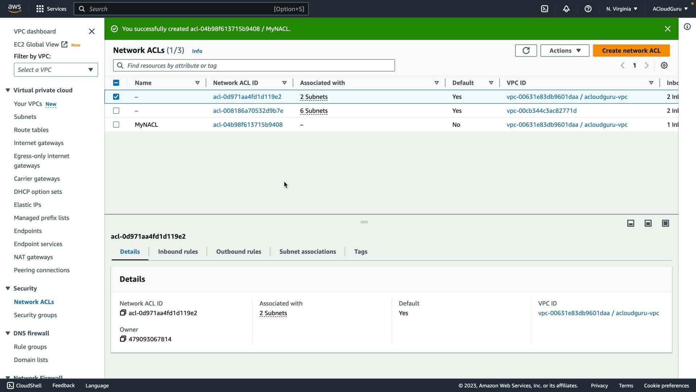Uncheck the acl-0d971aa4fd1d119e2 row checkbox
The width and height of the screenshot is (696, 392).
[116, 97]
